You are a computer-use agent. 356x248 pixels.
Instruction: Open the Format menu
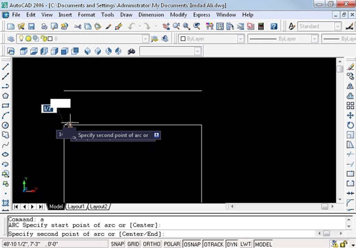[x=87, y=15]
